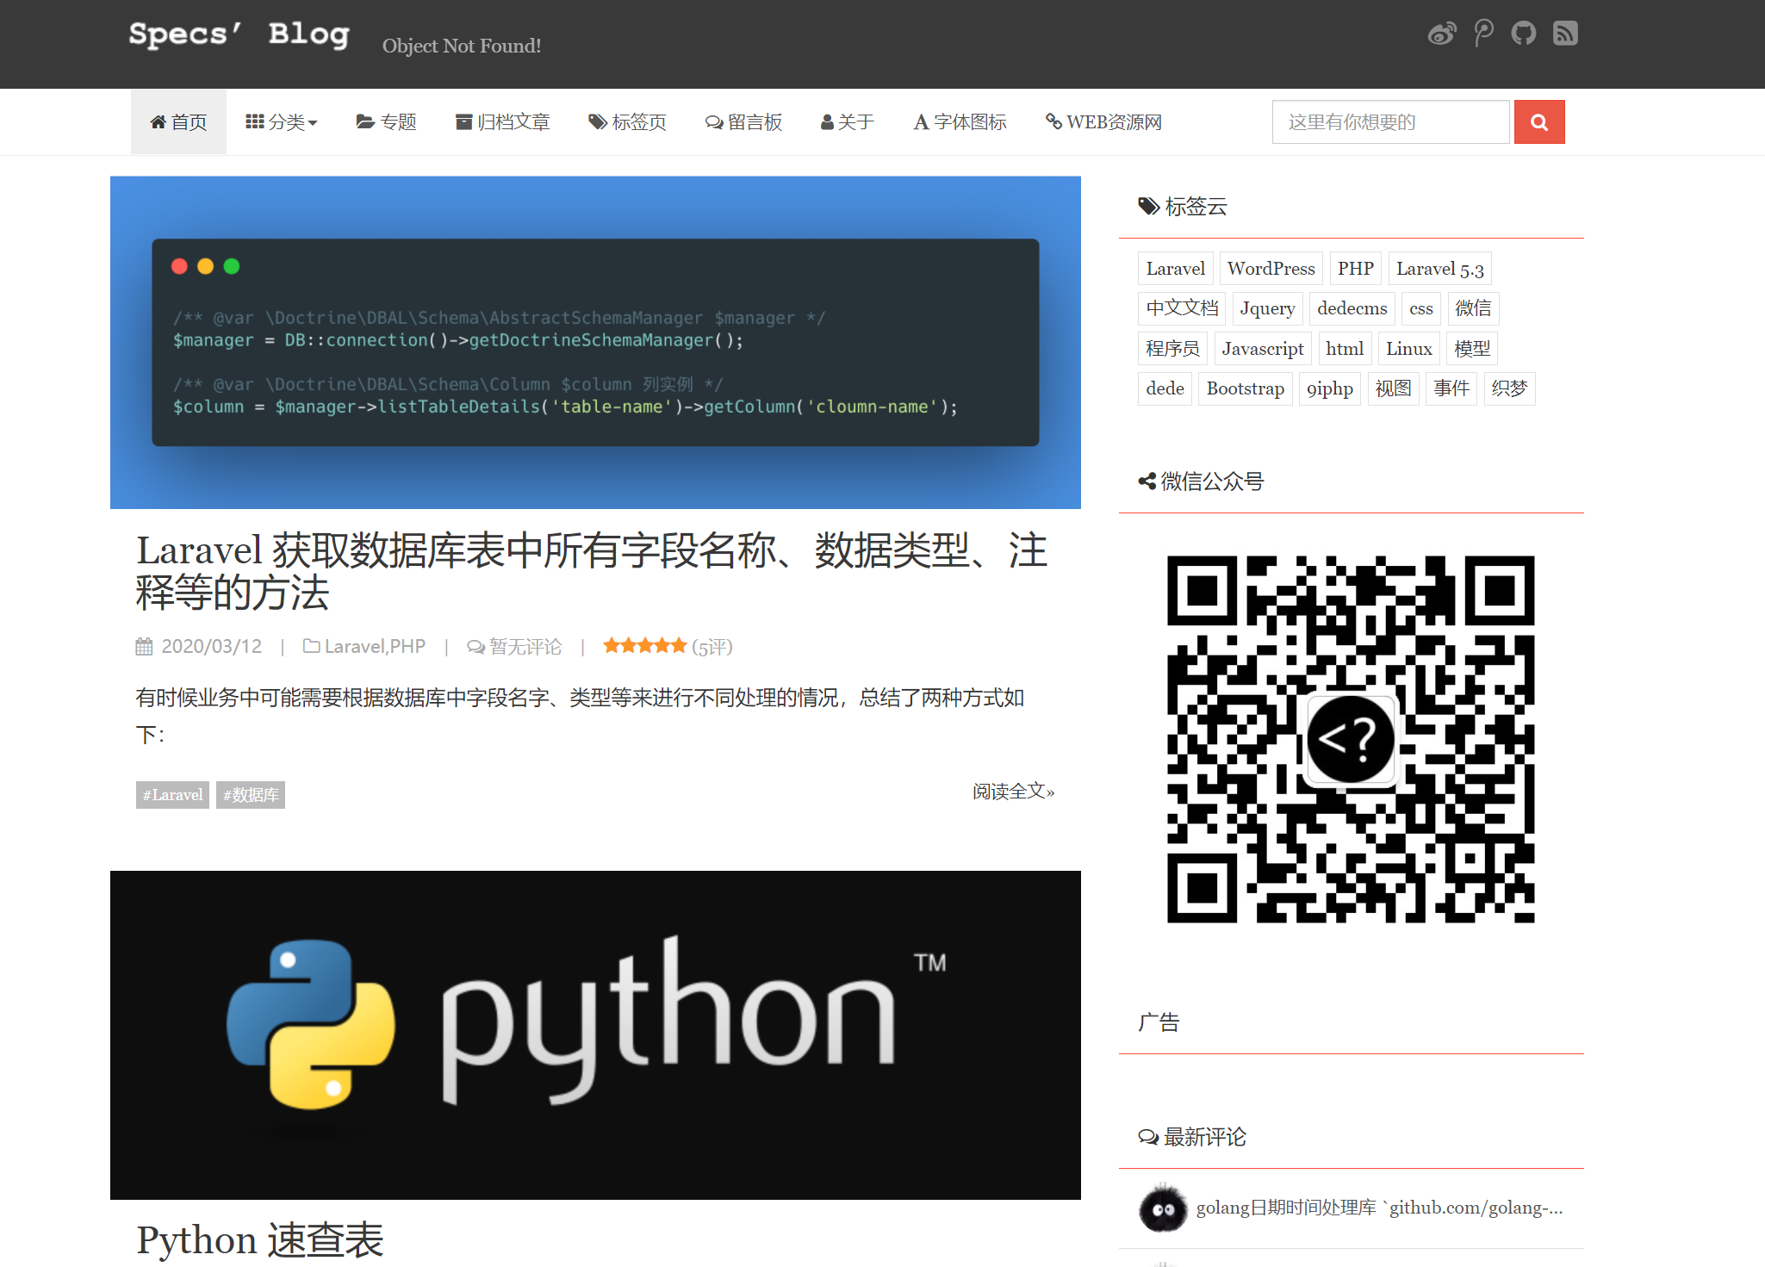Click the comment bubble icon beside 暂无评论
Viewport: 1765px width, 1267px height.
click(475, 646)
